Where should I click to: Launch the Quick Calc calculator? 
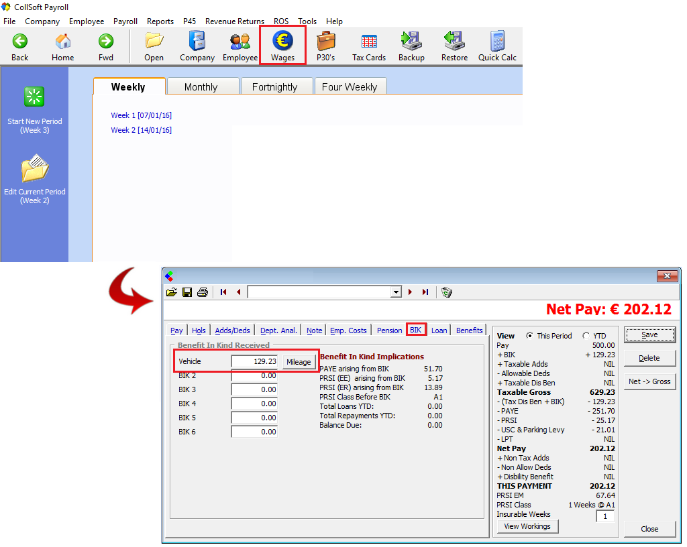(x=497, y=42)
